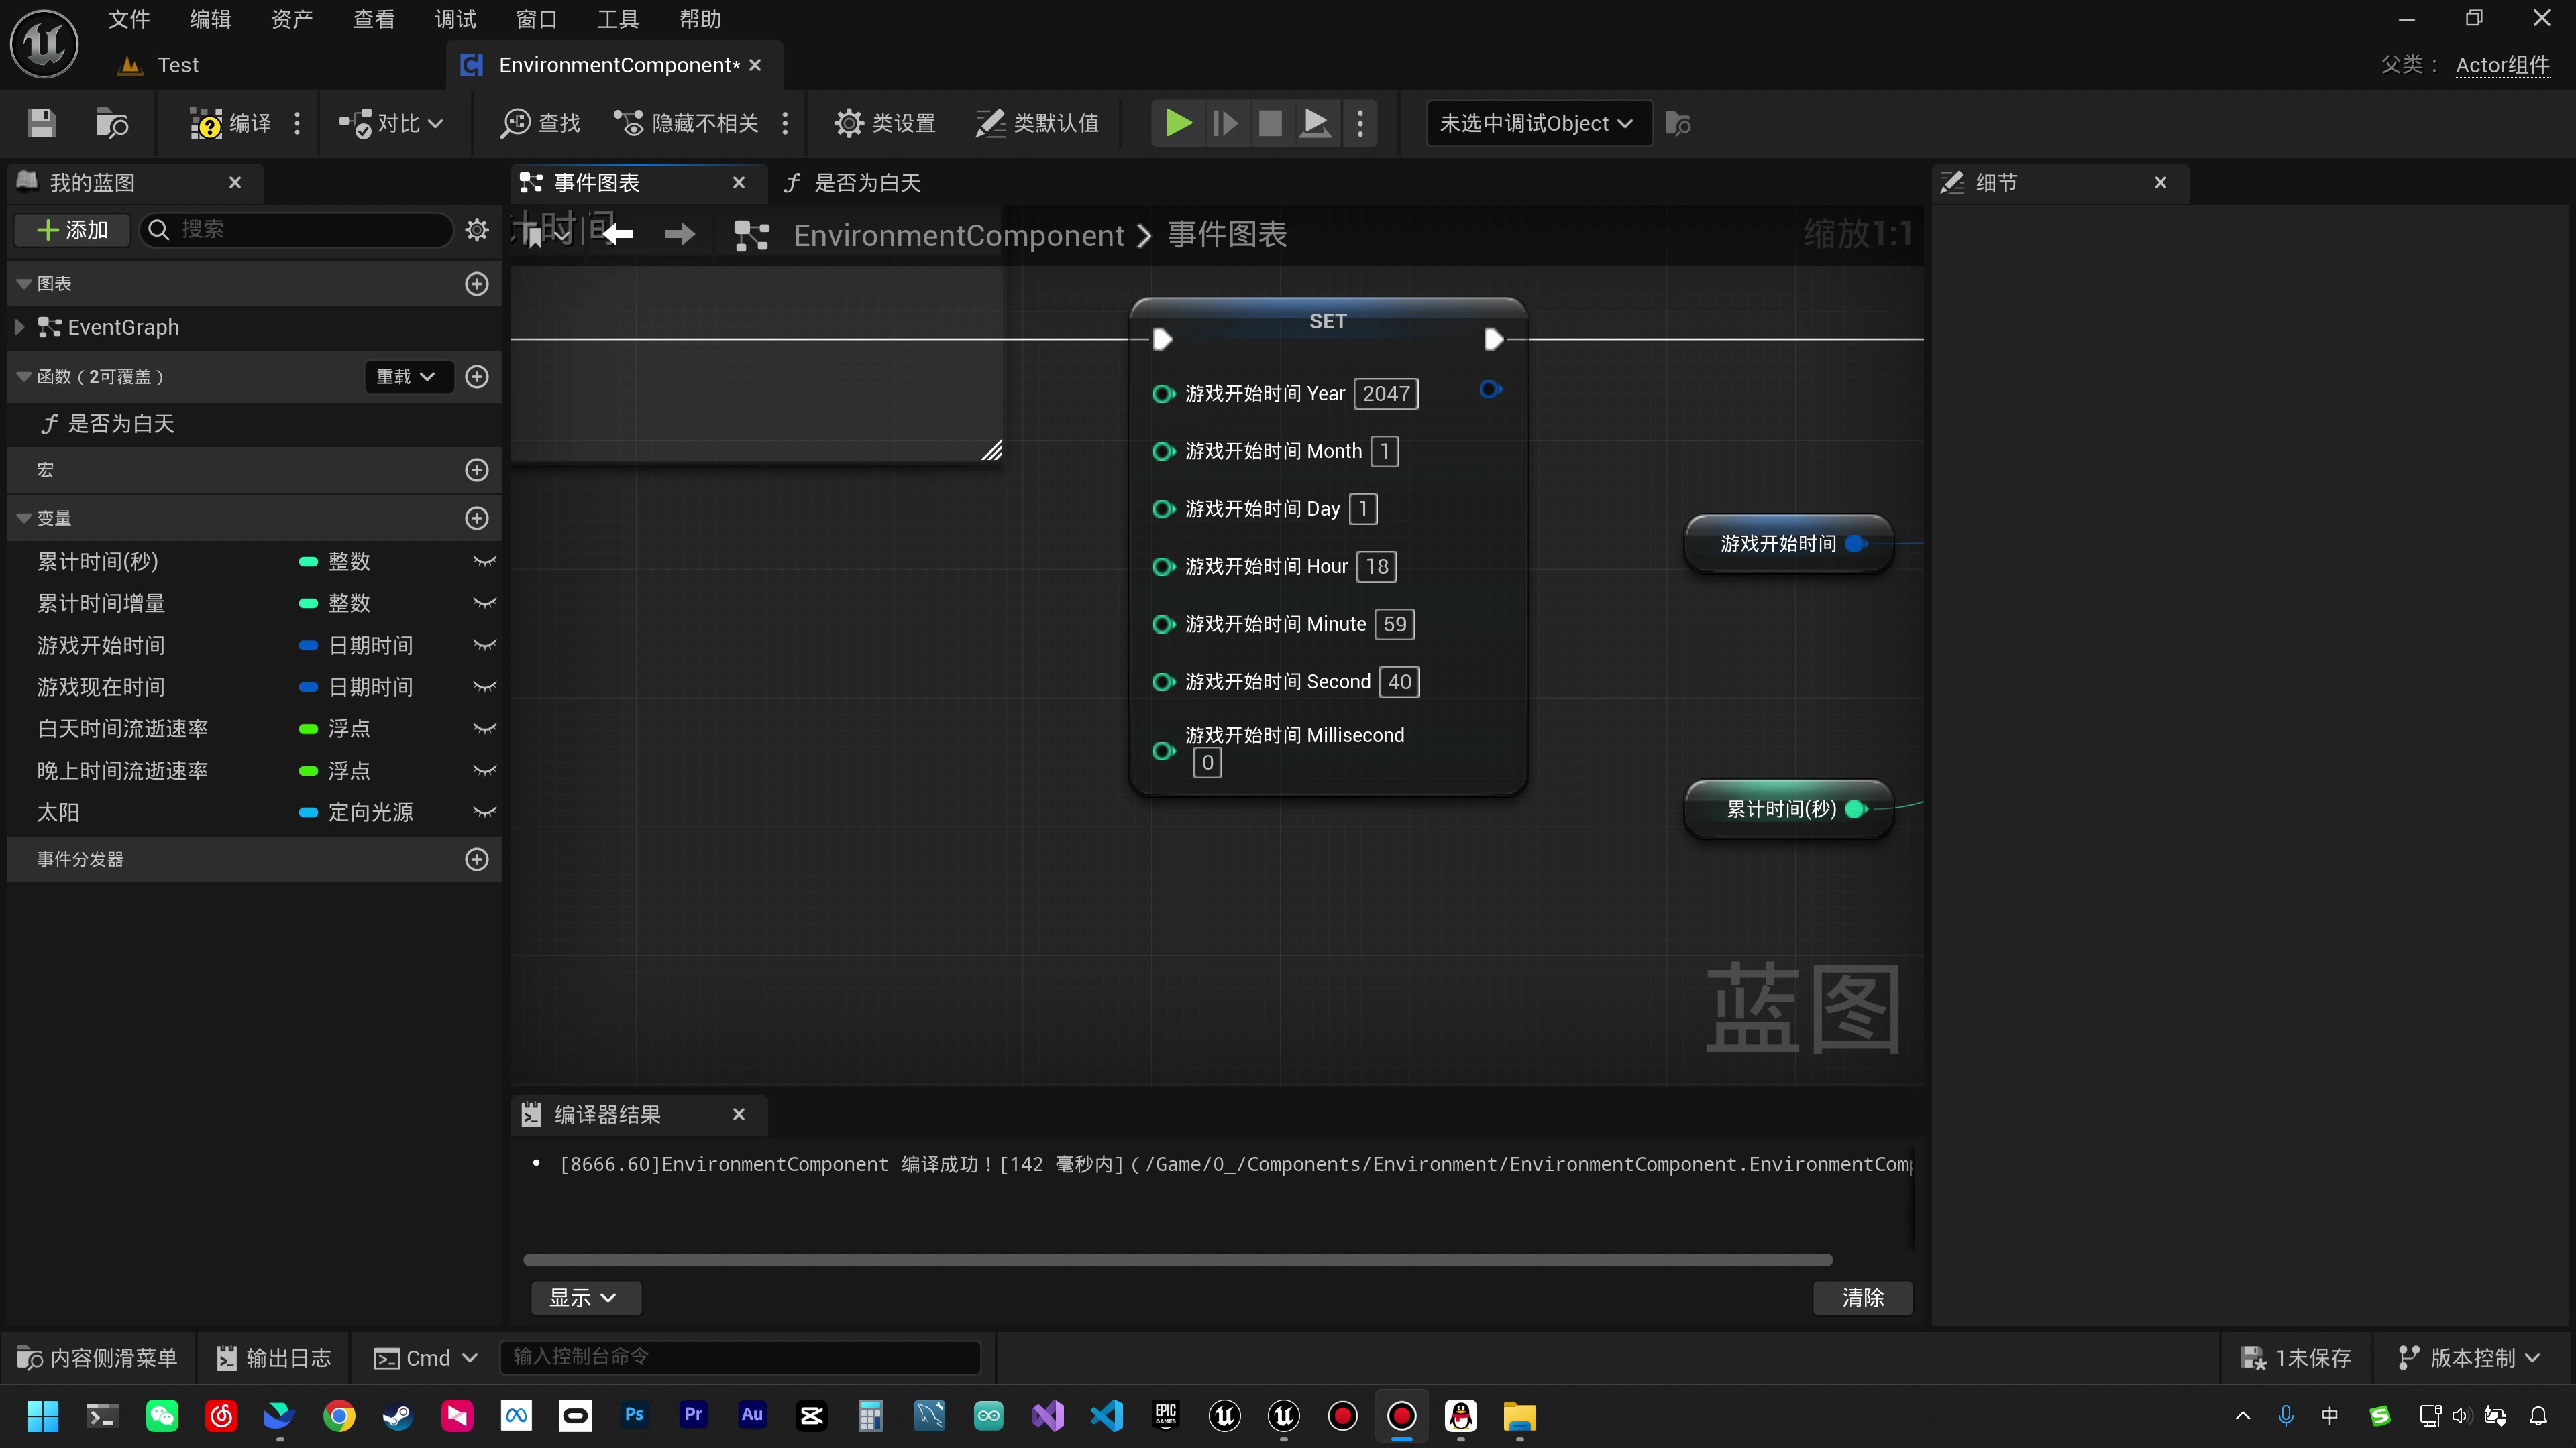Edit the Year value 2047 in SET node
This screenshot has width=2576, height=1448.
point(1386,394)
